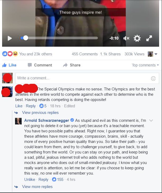The width and height of the screenshot is (162, 193).
Task: Expand video to fullscreen
Action: click(x=149, y=38)
